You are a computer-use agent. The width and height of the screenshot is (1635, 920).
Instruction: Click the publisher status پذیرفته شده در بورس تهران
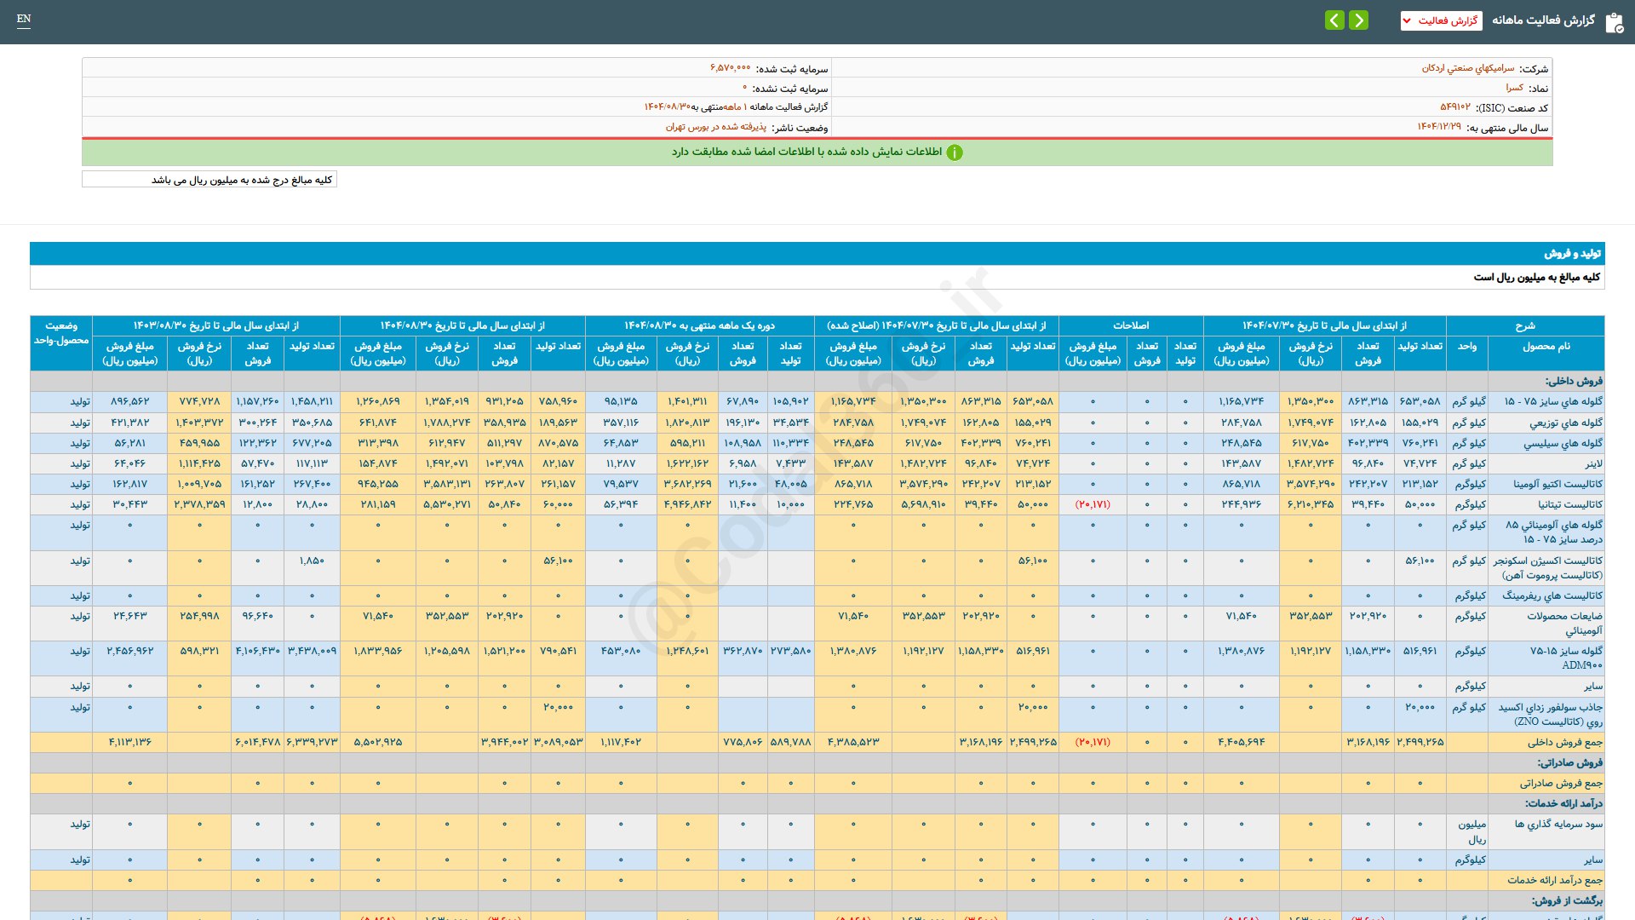(x=715, y=127)
